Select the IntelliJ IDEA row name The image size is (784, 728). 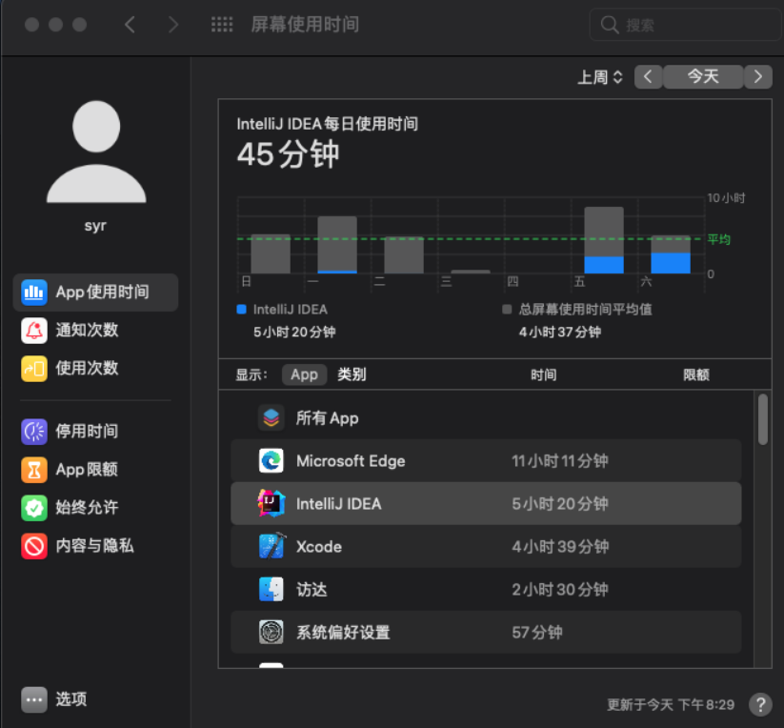[x=338, y=503]
